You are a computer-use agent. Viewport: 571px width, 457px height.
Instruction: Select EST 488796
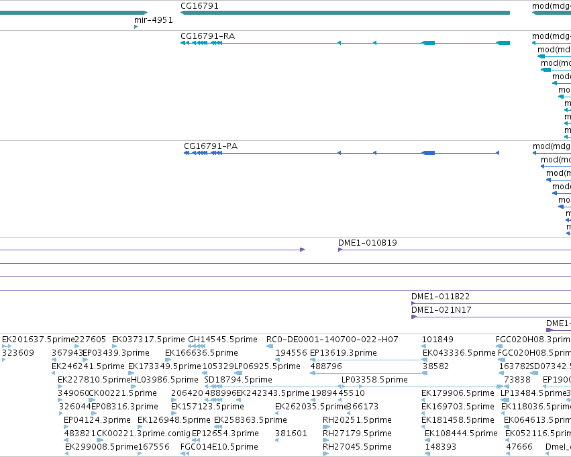326,366
